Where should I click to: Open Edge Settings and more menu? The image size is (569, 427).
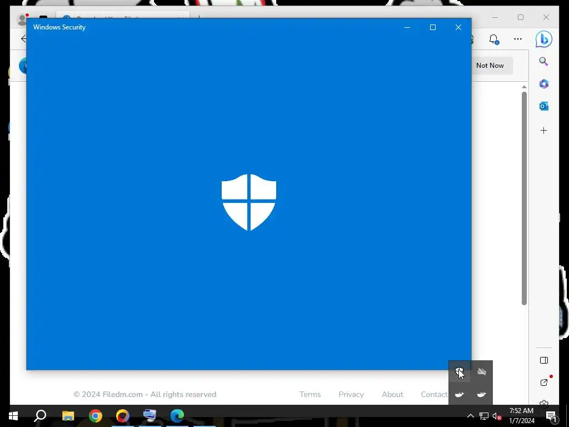click(518, 39)
